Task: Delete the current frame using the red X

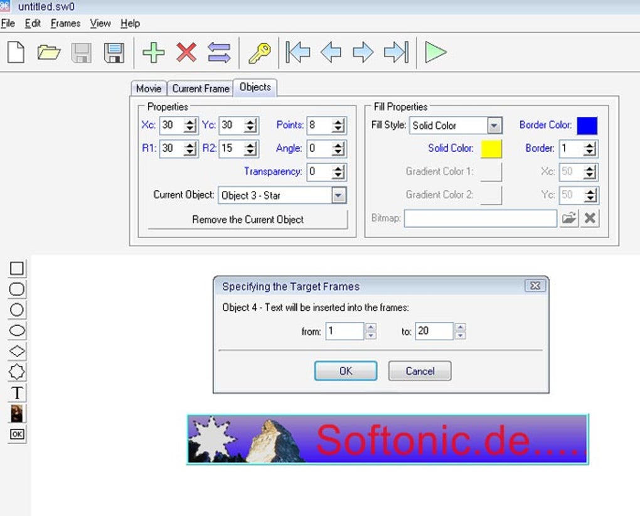Action: point(186,53)
